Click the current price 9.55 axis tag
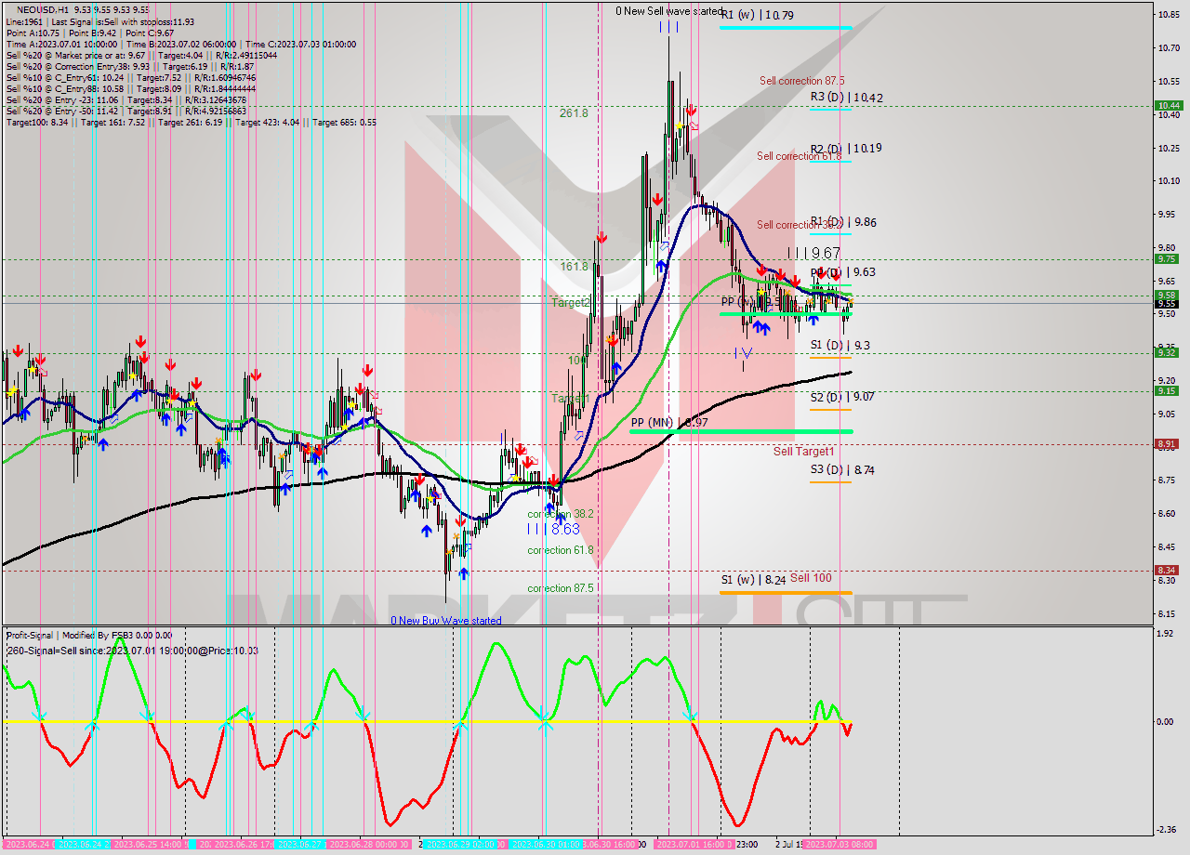This screenshot has width=1190, height=855. pyautogui.click(x=1167, y=304)
